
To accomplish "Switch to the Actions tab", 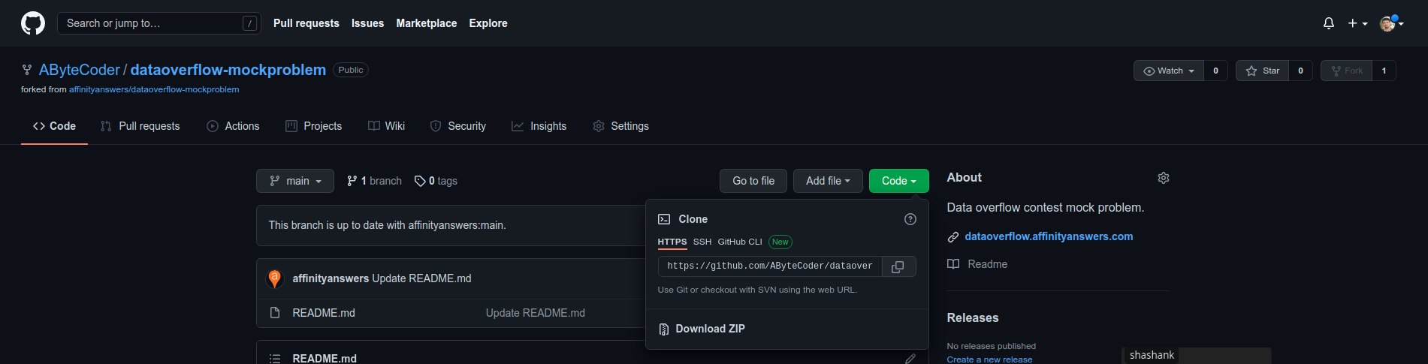I will (233, 126).
